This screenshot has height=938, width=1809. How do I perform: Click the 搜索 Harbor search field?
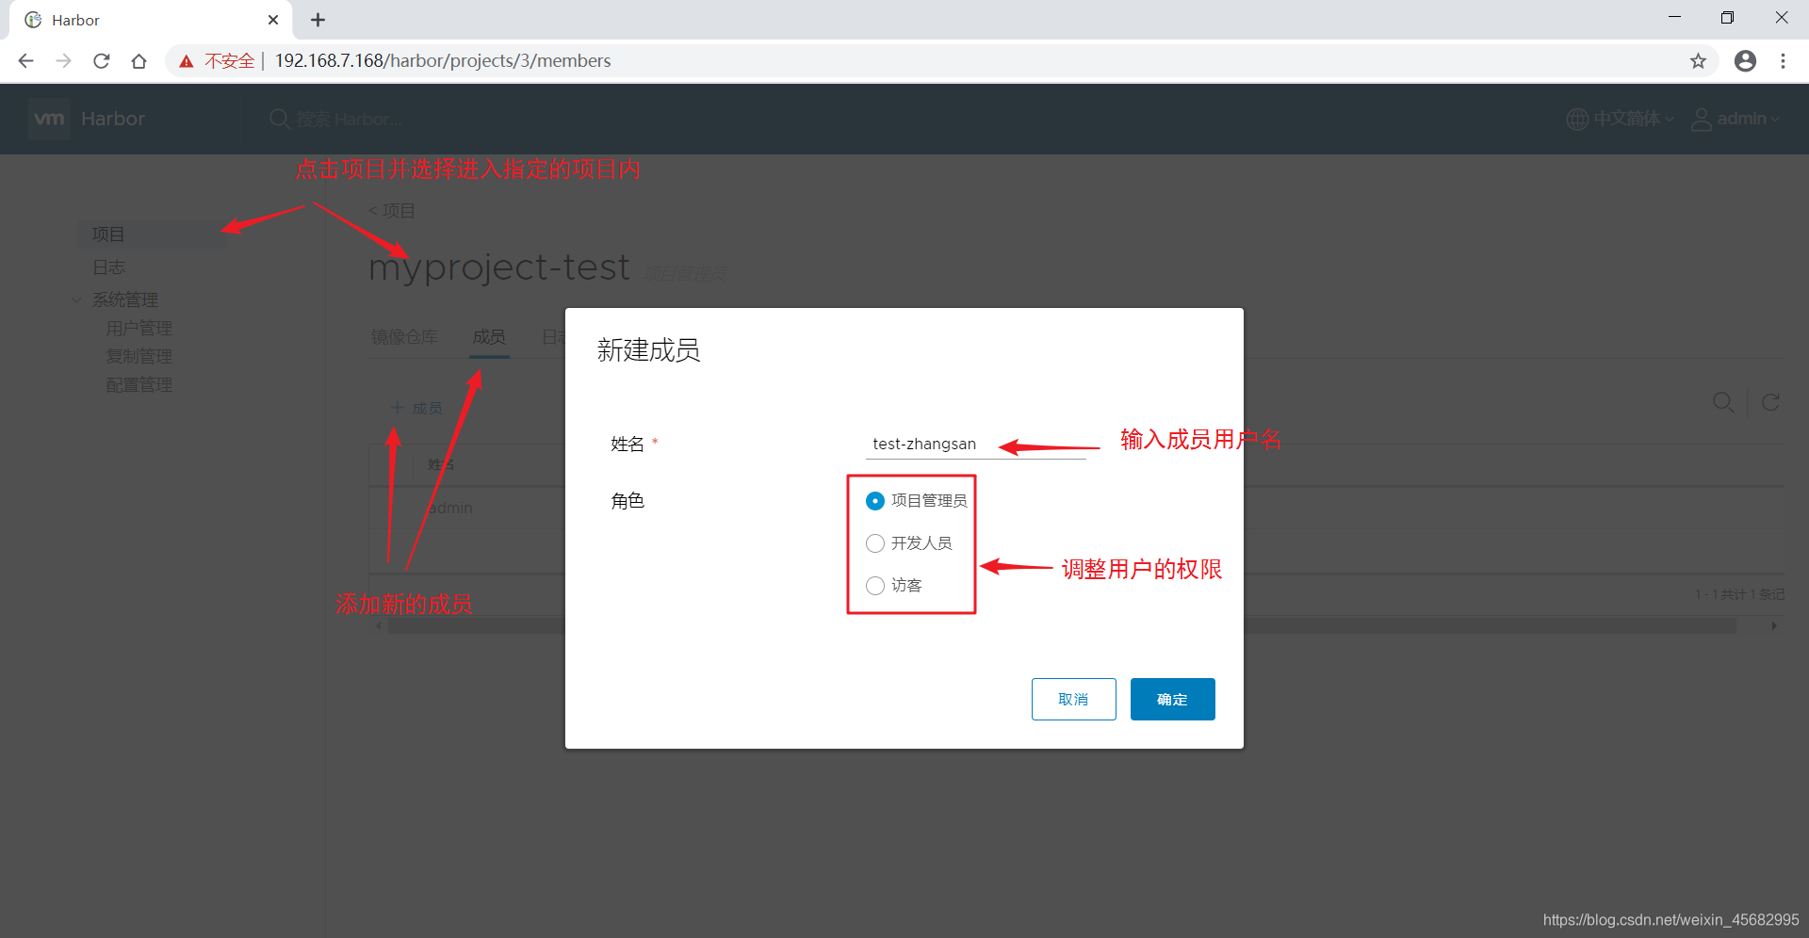pyautogui.click(x=350, y=120)
